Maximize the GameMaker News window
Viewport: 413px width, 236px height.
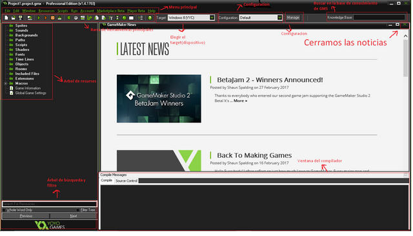click(x=398, y=25)
